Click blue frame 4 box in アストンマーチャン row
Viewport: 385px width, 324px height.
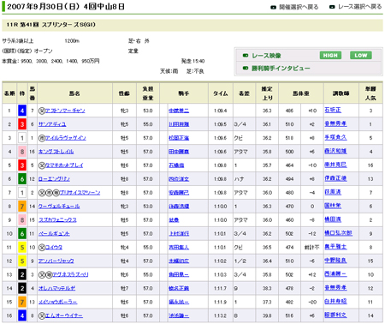22,111
